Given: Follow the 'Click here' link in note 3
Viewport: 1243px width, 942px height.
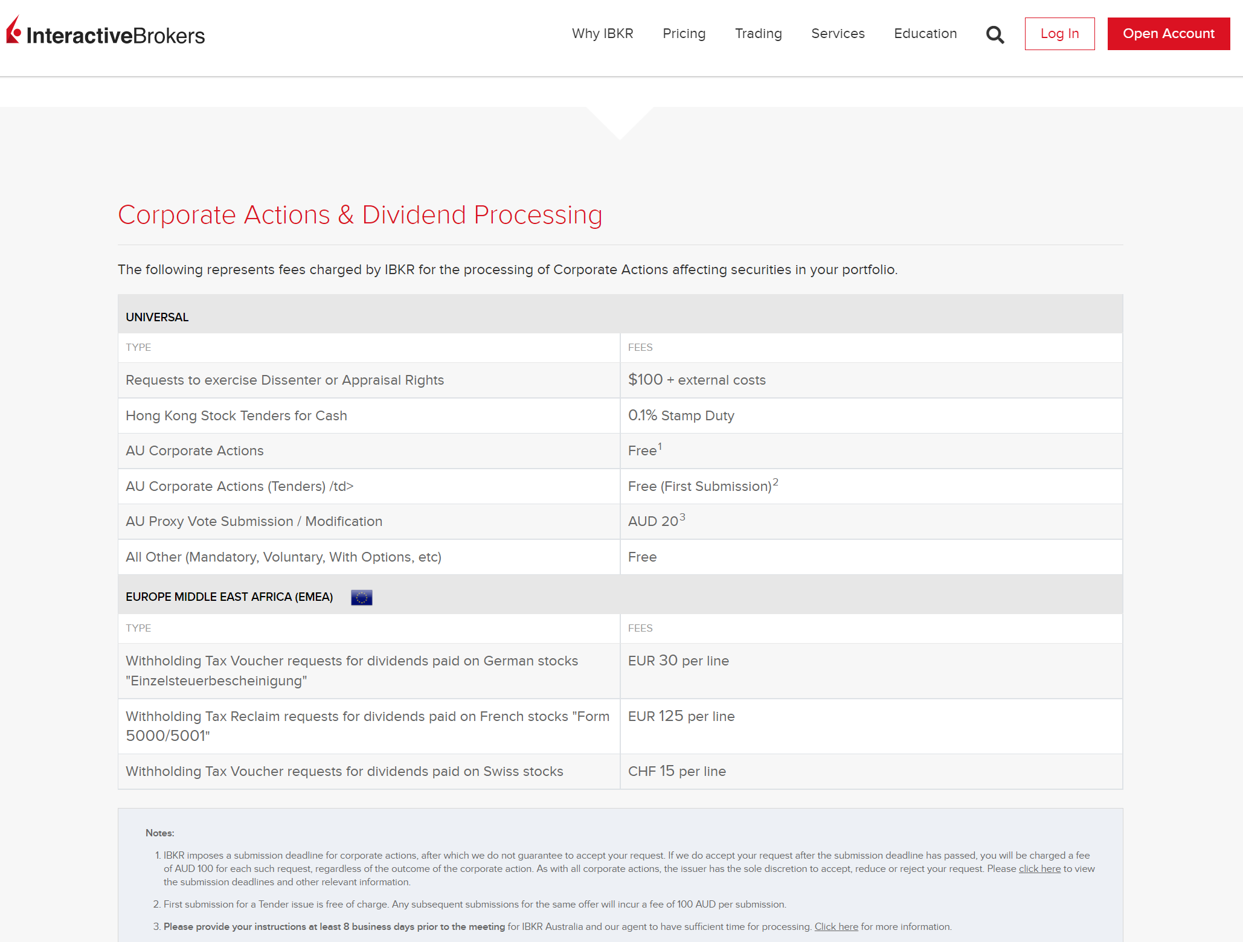Looking at the screenshot, I should tap(836, 926).
